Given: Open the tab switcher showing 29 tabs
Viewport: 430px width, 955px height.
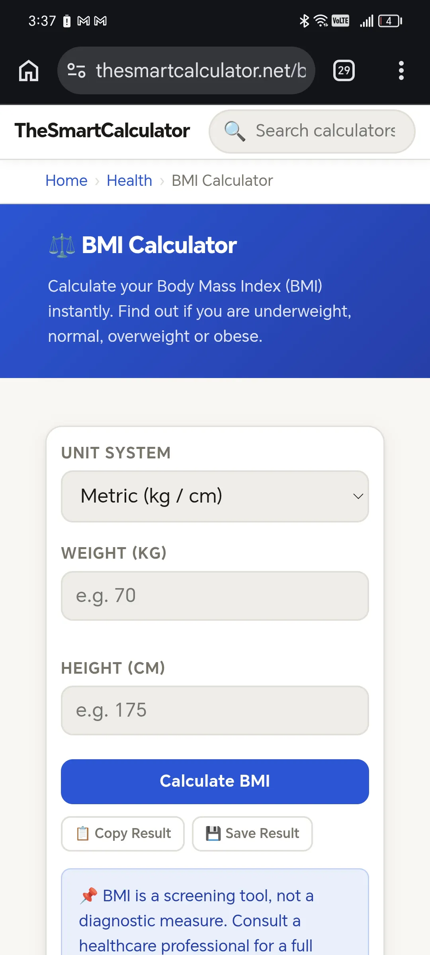Looking at the screenshot, I should pos(344,70).
